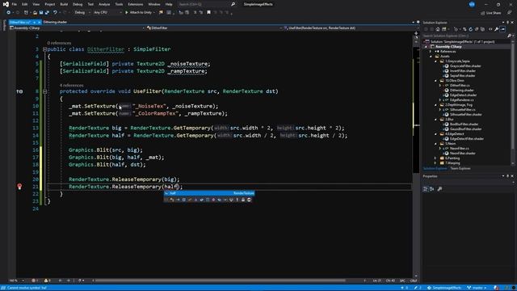This screenshot has height=291, width=517.
Task: Open the Build menu
Action: pos(64,4)
